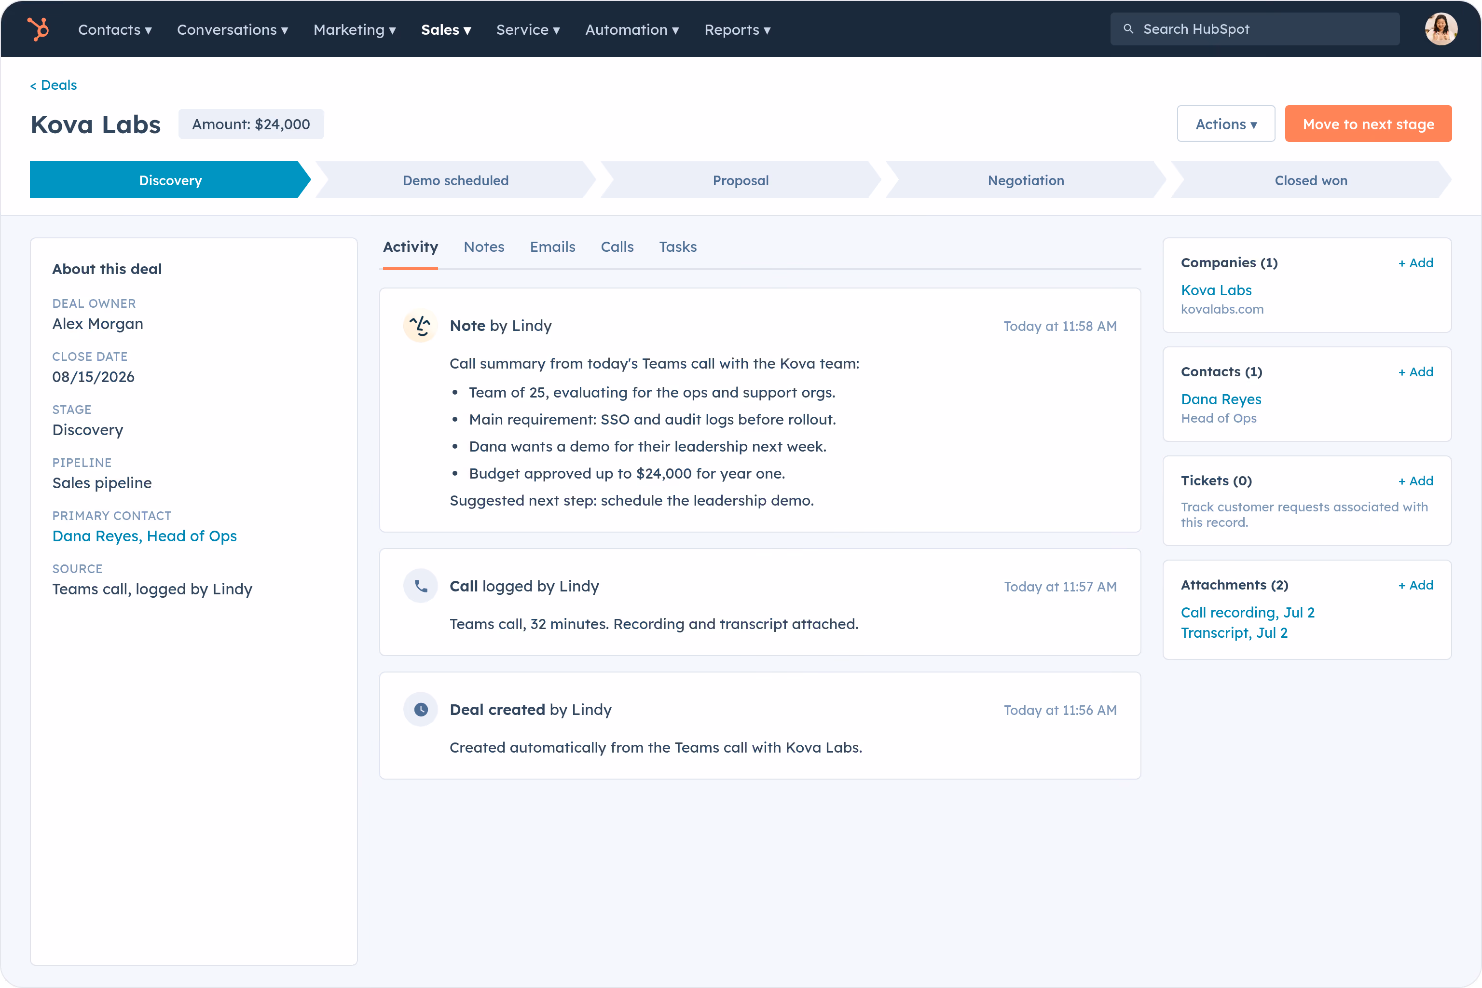Switch to the Tasks tab
This screenshot has height=988, width=1482.
pyautogui.click(x=678, y=247)
